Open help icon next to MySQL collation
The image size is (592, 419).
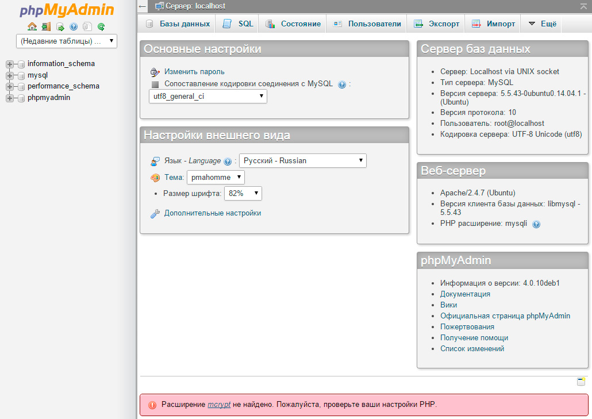point(342,84)
